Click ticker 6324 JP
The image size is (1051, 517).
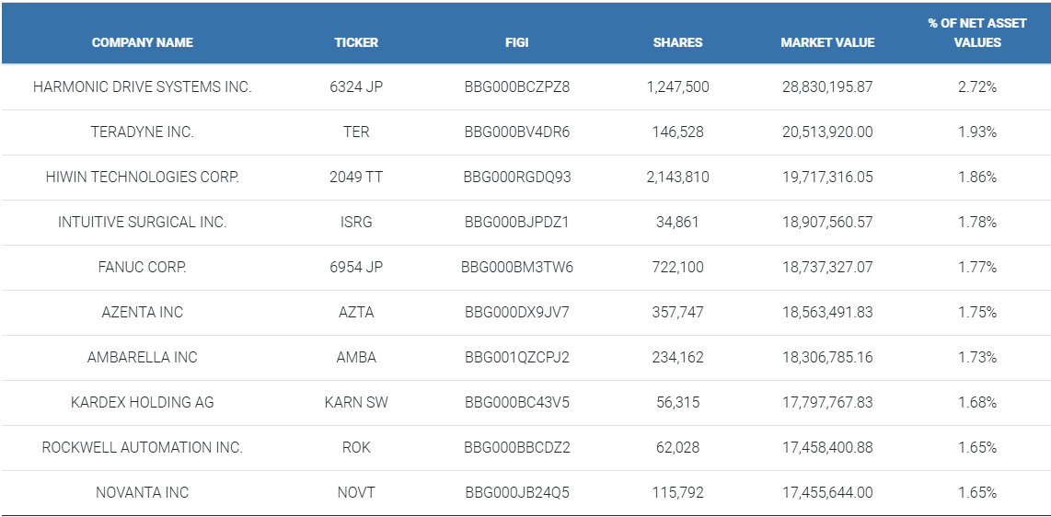point(356,87)
